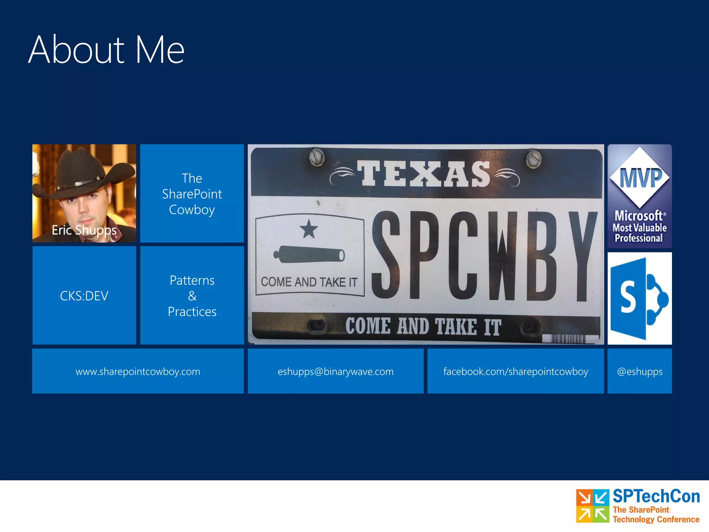Image resolution: width=709 pixels, height=532 pixels.
Task: Open the CKS:DEV tile
Action: [84, 295]
